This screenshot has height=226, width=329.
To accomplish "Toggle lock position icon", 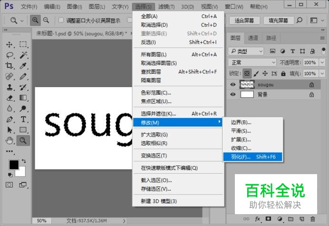I will (265, 74).
